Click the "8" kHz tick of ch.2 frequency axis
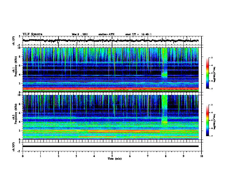 [20, 104]
